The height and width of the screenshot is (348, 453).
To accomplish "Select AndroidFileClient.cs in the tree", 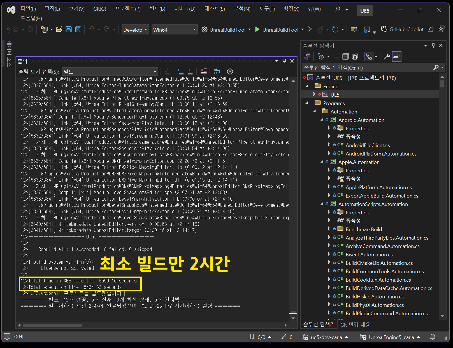I will [x=368, y=145].
